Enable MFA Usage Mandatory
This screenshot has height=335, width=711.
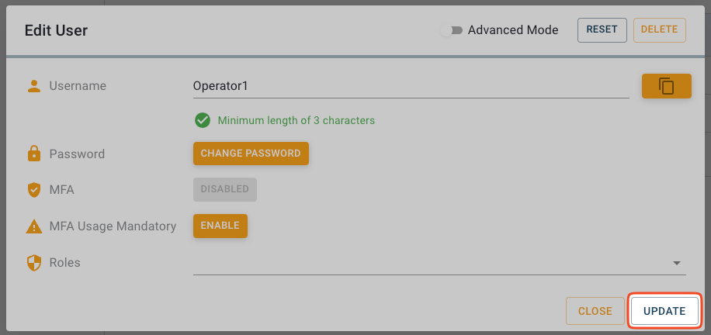click(x=220, y=226)
